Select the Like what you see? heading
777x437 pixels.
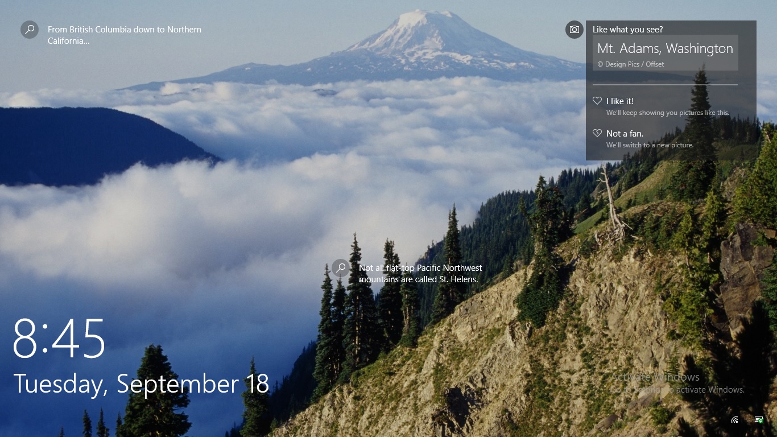click(628, 30)
